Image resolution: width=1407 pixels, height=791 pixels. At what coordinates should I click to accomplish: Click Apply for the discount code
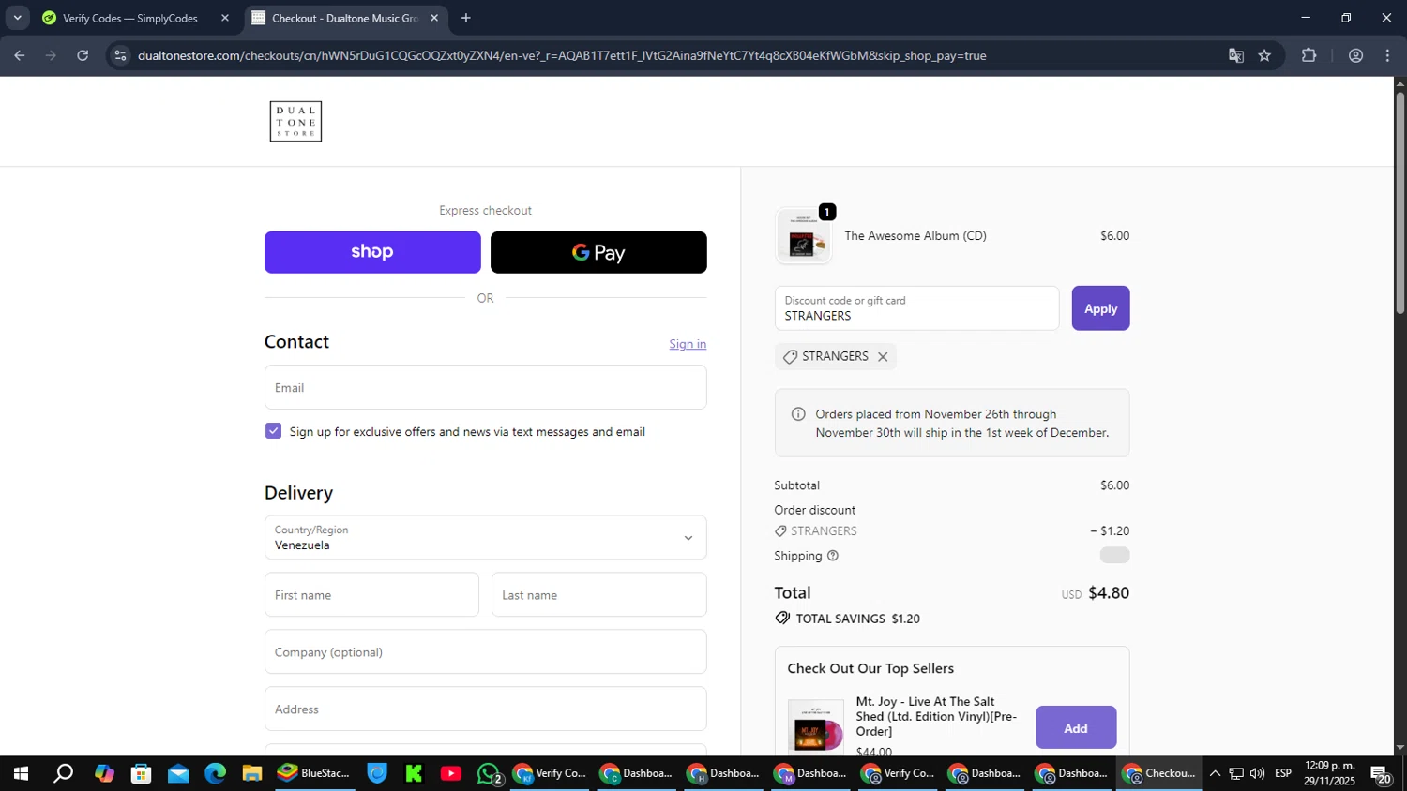click(1100, 308)
